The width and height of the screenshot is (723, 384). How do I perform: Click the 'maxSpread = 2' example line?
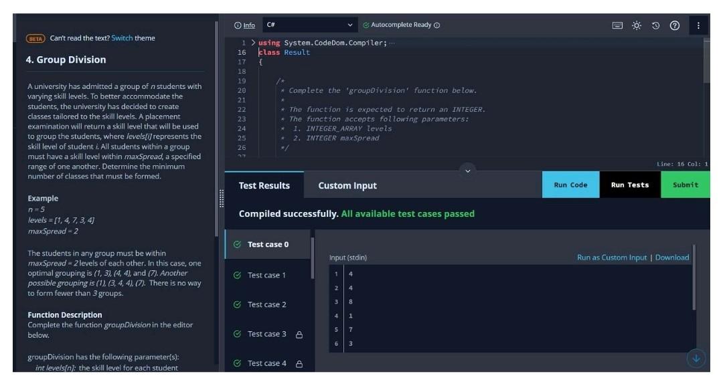point(53,231)
